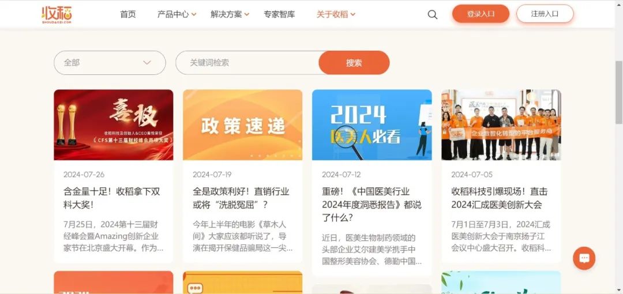This screenshot has width=623, height=294.
Task: Open article 含金量十足！收稻拿下双料大奖
Action: pos(112,198)
